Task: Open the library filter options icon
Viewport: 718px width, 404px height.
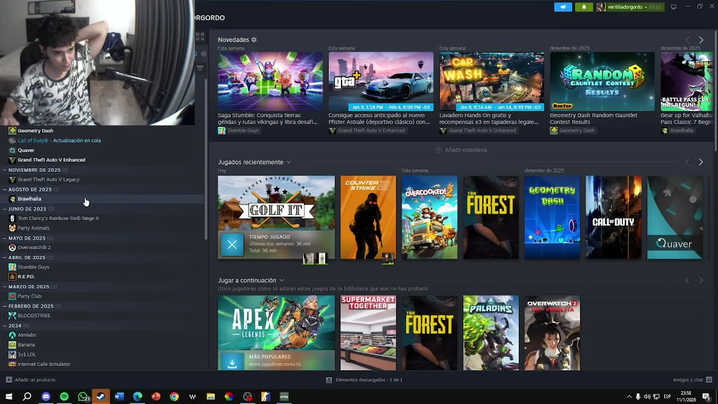Action: point(200,68)
